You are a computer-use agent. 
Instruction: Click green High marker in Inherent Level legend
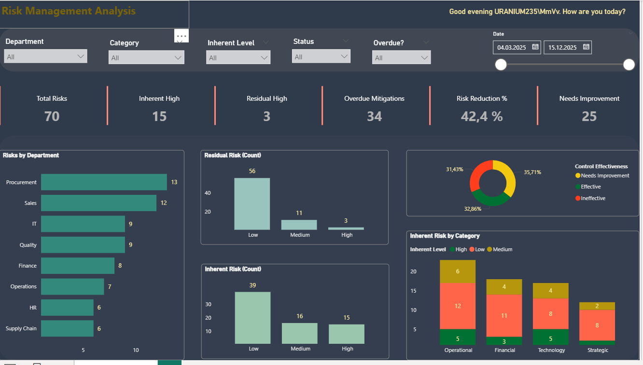pos(452,249)
